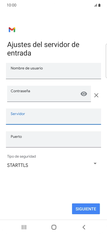Tap the Servidor field label
Viewport: 107px width, 234px height.
tap(18, 114)
